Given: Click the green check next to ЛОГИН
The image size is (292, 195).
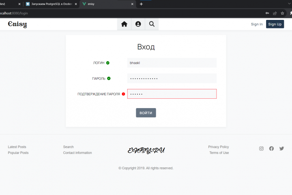Looking at the screenshot, I should 107,63.
